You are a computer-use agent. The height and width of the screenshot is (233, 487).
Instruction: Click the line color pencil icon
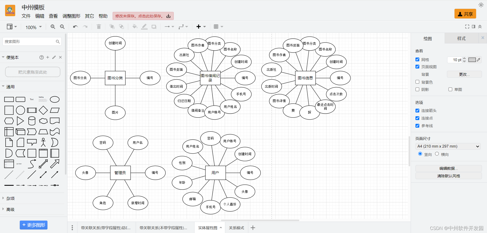click(144, 27)
